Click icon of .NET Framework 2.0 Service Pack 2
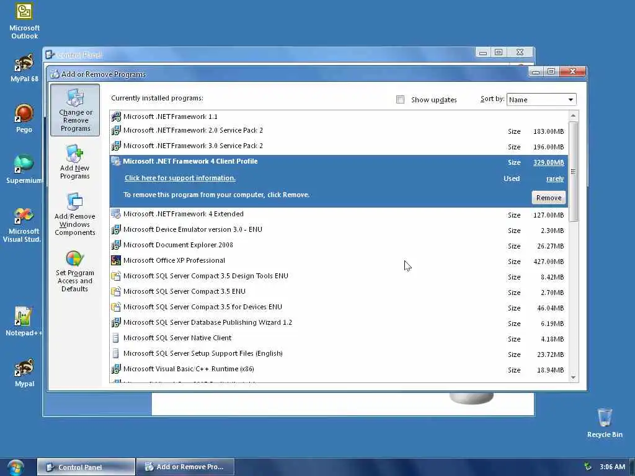 [x=116, y=130]
